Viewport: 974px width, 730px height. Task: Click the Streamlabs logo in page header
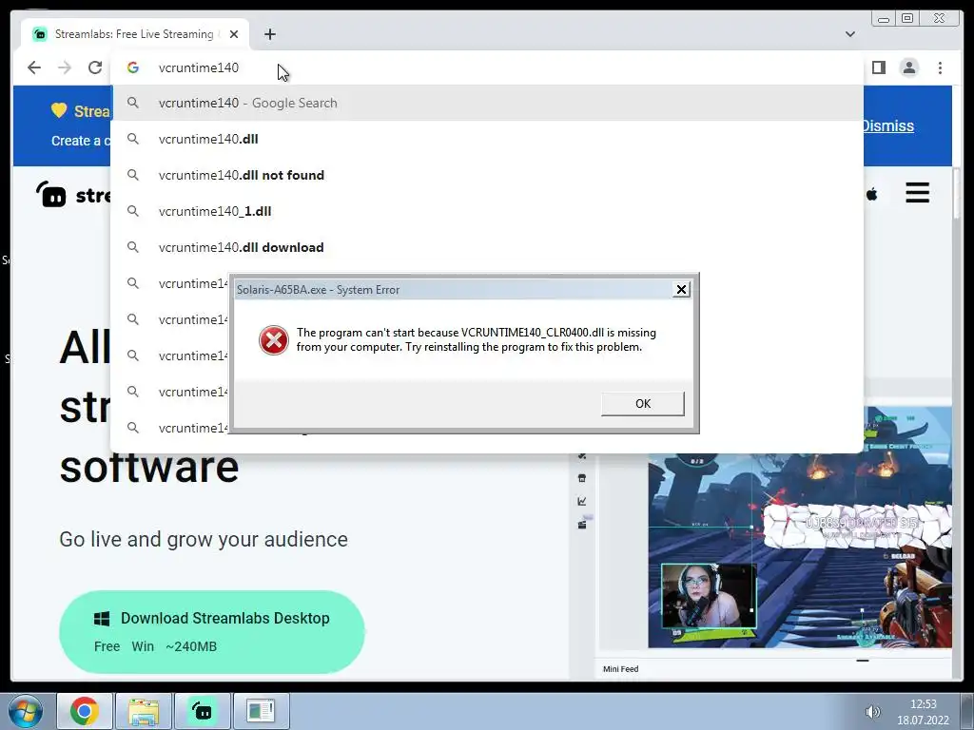(72, 194)
